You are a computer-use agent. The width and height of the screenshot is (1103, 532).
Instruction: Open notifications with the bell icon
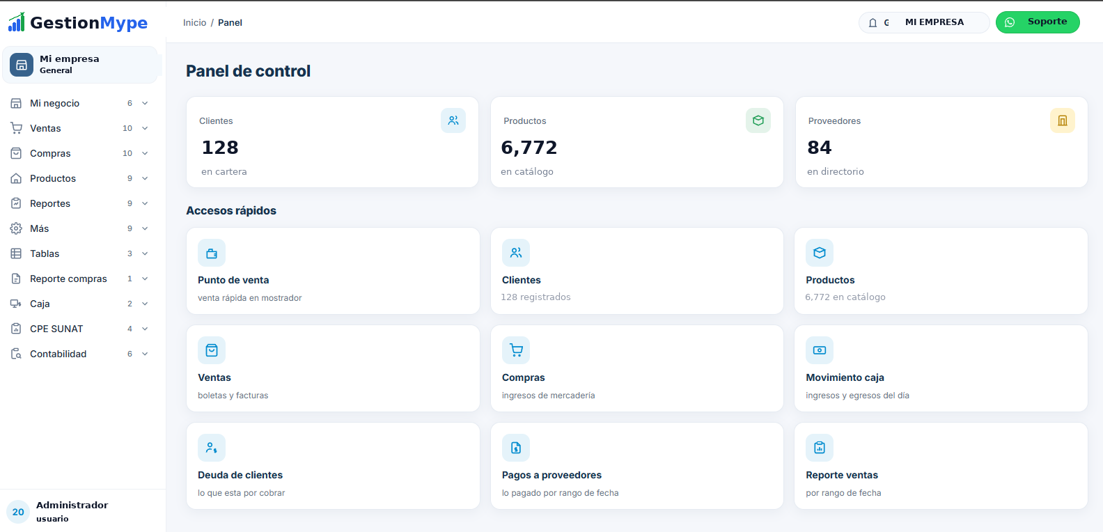pos(873,22)
